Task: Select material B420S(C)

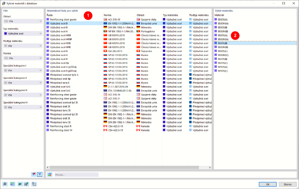Action: (223, 63)
